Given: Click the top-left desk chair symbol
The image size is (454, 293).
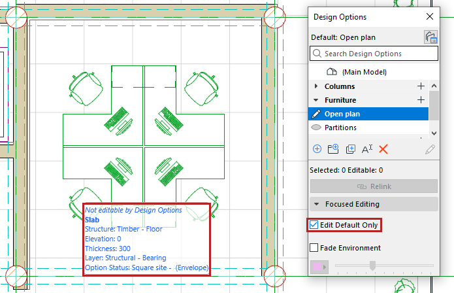Looking at the screenshot, I should tap(86, 88).
